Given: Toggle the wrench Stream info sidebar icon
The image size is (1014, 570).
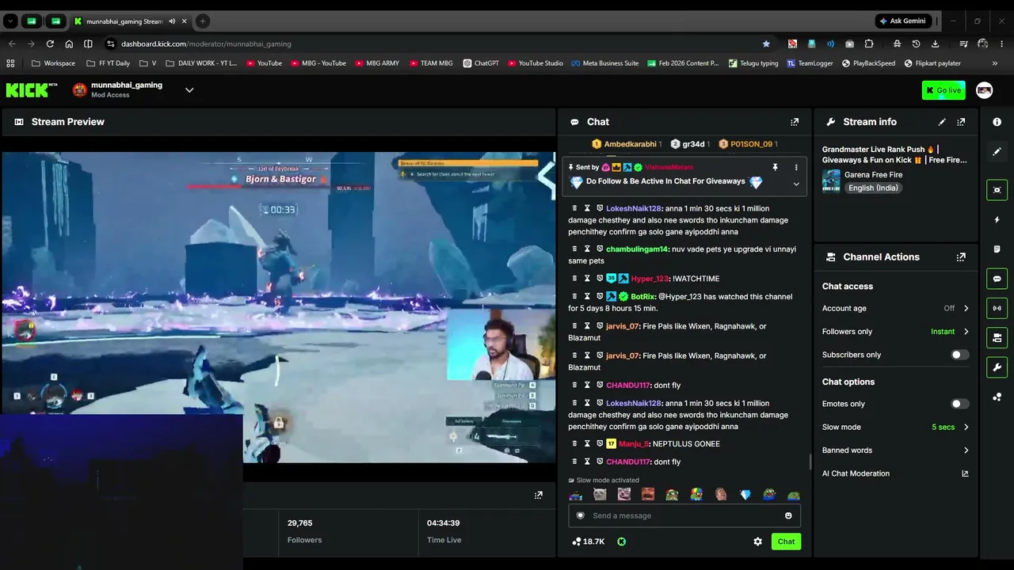Looking at the screenshot, I should tap(997, 367).
